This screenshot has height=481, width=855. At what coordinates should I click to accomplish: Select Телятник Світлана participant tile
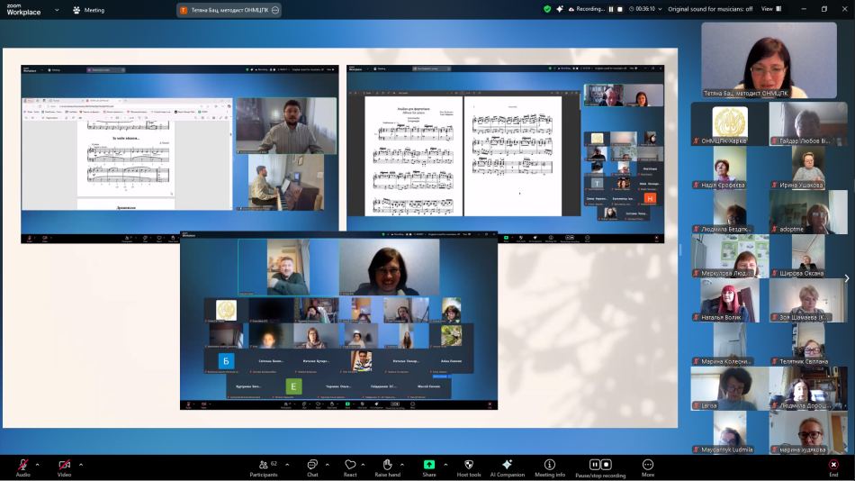click(809, 344)
